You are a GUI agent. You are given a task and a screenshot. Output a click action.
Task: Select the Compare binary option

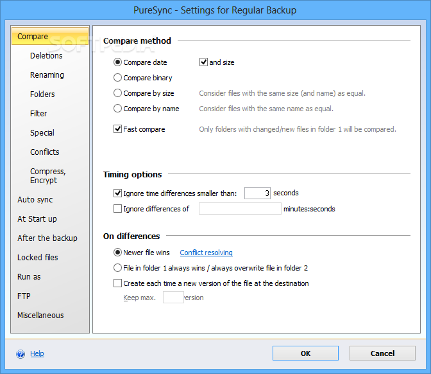(117, 78)
